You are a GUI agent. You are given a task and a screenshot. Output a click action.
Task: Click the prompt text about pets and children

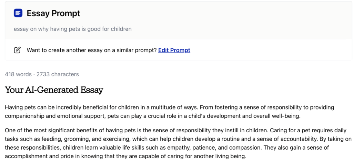pyautogui.click(x=72, y=29)
